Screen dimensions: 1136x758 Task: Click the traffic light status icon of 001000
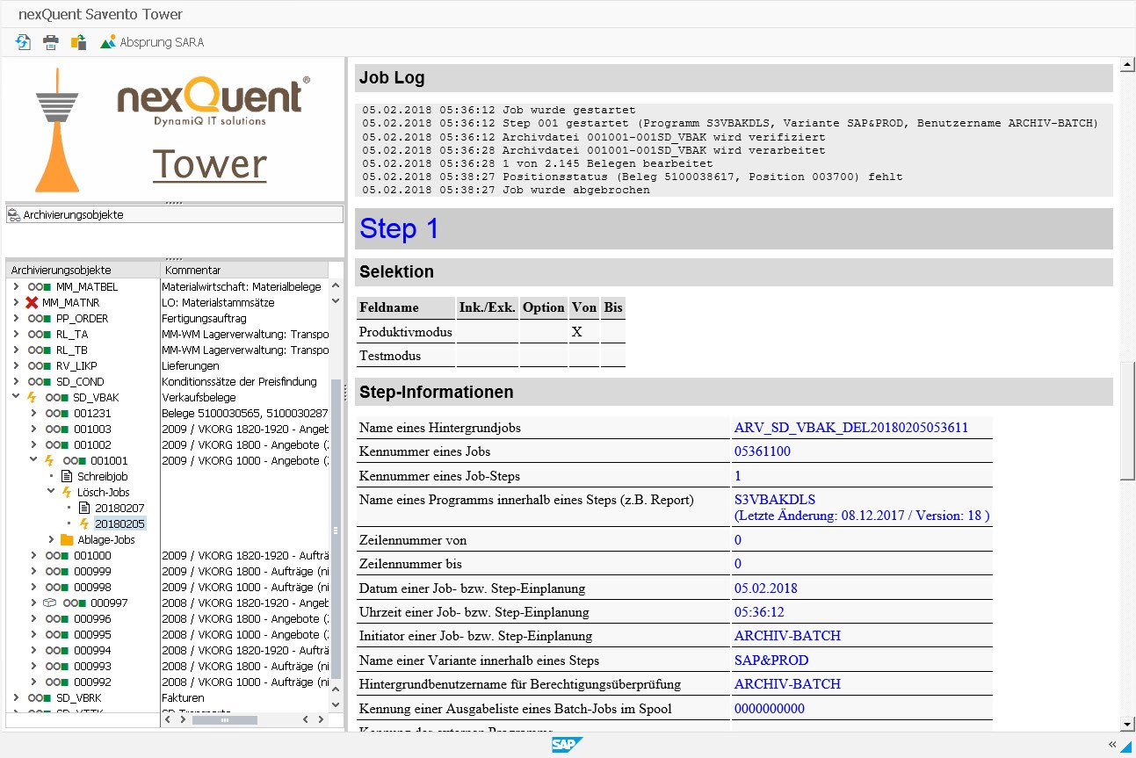(57, 555)
